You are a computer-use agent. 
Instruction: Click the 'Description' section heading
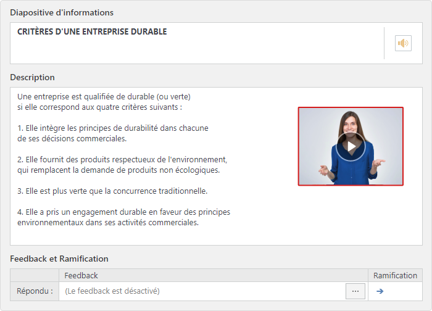coord(32,77)
